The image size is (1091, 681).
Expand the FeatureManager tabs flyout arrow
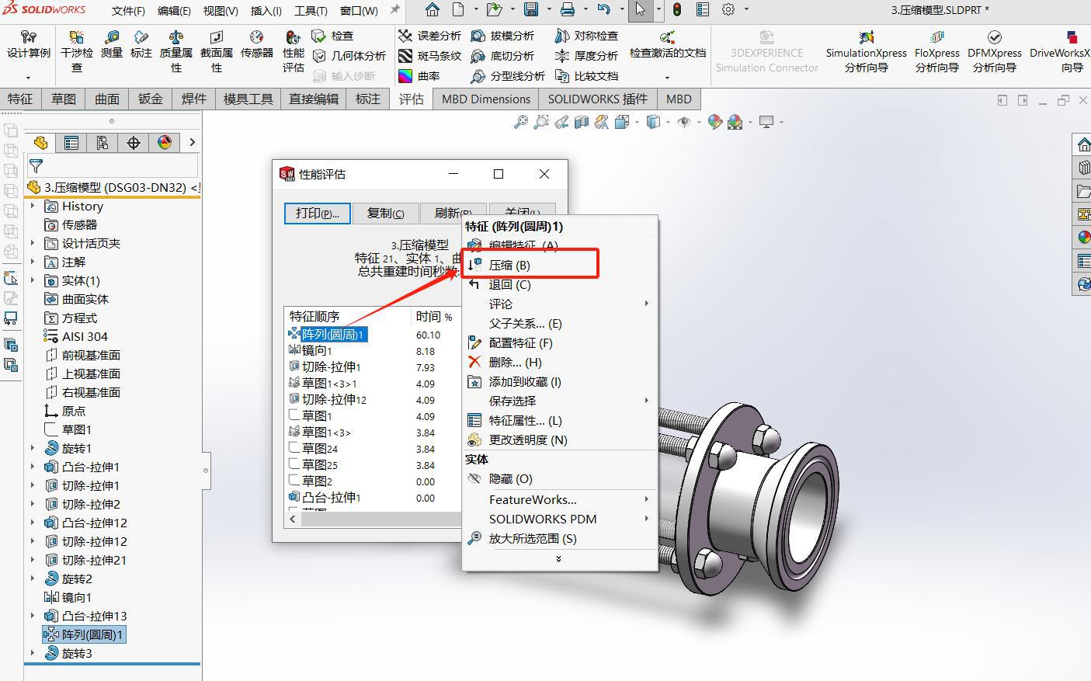192,142
